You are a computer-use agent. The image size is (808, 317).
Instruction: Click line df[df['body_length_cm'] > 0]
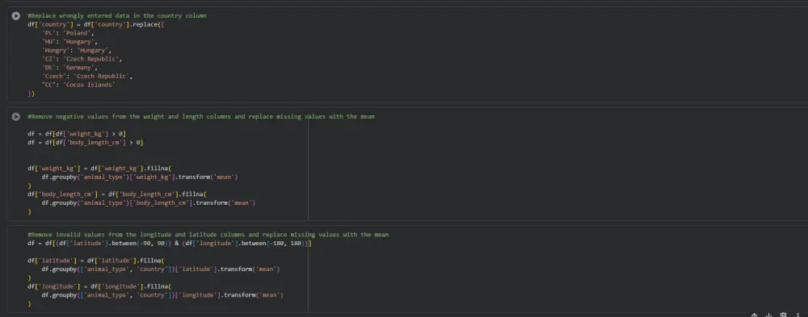86,143
